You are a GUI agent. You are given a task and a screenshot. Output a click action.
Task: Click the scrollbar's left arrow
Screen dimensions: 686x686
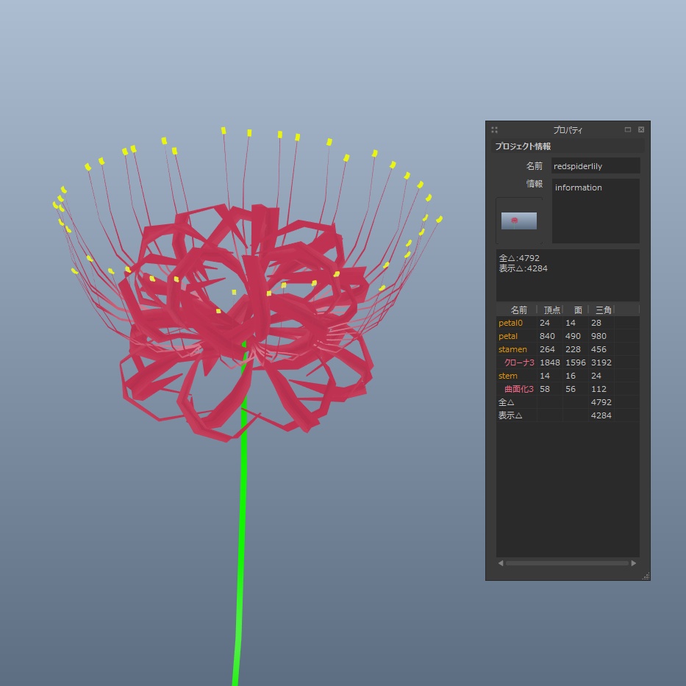pyautogui.click(x=501, y=562)
